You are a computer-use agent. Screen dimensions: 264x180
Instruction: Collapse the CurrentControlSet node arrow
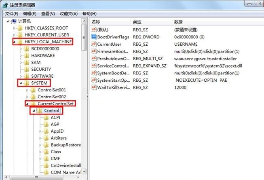click(x=27, y=104)
